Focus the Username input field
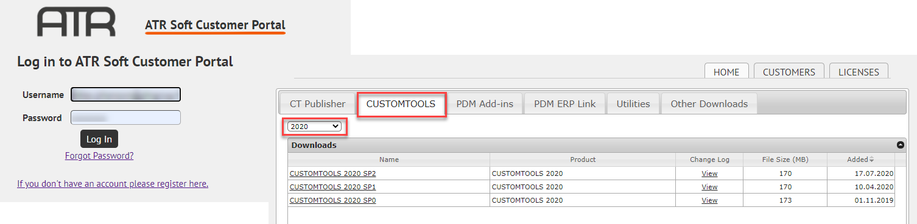 (x=126, y=94)
